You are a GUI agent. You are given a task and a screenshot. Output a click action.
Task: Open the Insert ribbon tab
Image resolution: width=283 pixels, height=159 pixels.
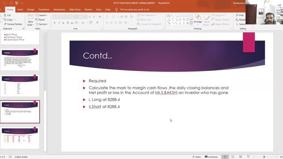point(20,10)
